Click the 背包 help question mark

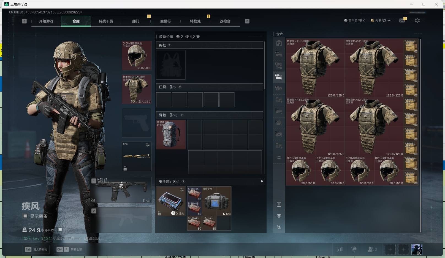click(x=182, y=115)
